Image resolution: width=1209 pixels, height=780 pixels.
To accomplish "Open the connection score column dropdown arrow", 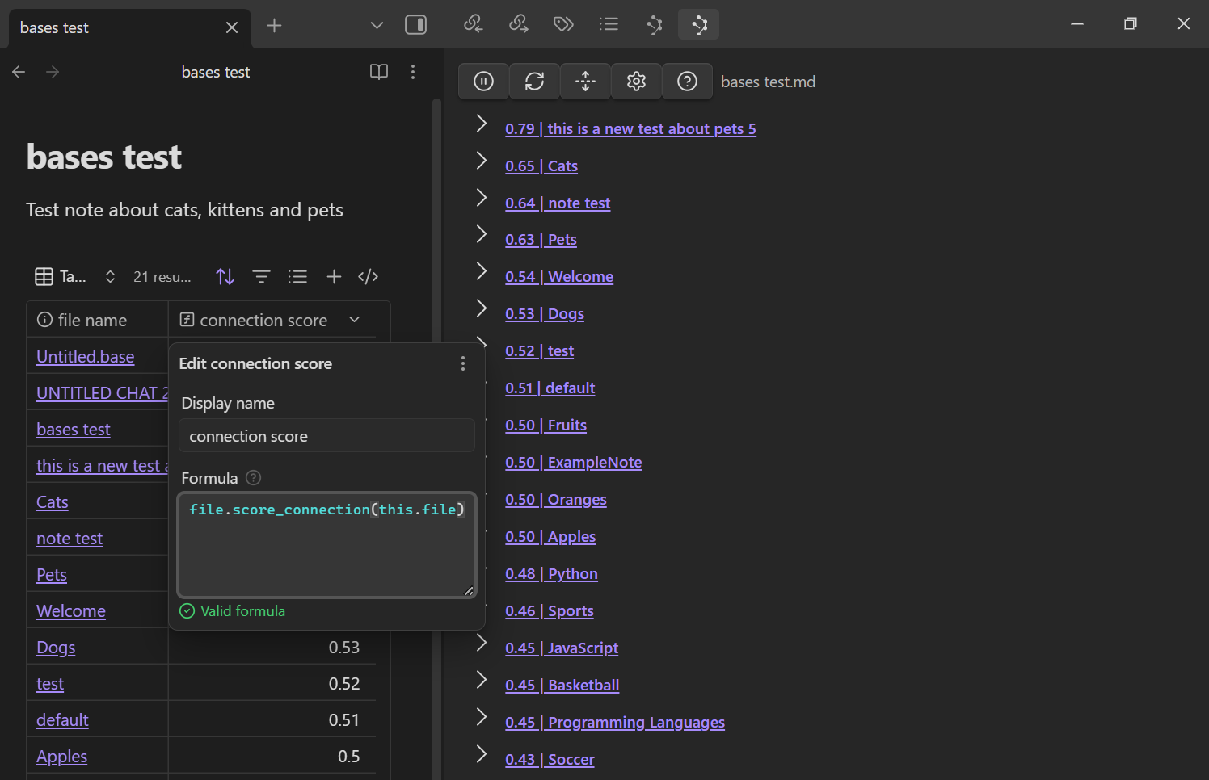I will tap(354, 320).
